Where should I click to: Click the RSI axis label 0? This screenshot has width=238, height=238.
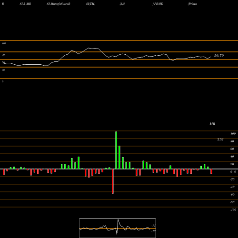[x=2, y=81]
